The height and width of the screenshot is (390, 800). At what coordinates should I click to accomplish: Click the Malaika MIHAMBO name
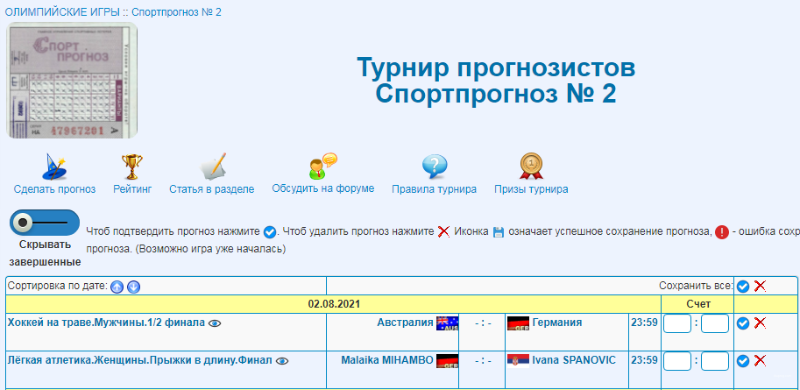387,360
